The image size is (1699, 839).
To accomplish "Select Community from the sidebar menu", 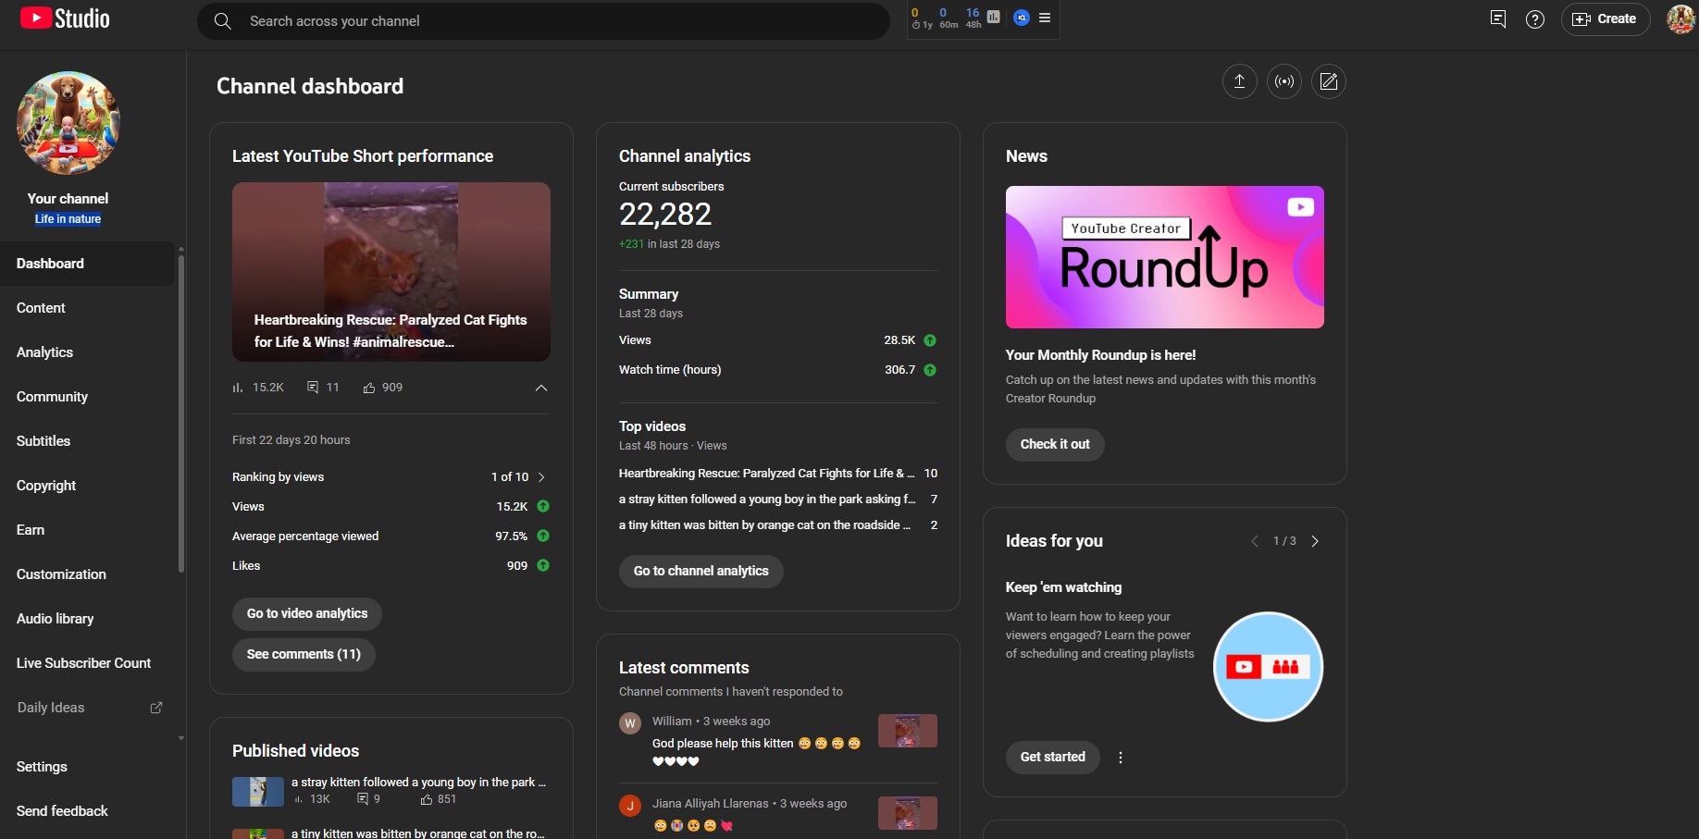I will pyautogui.click(x=52, y=397).
